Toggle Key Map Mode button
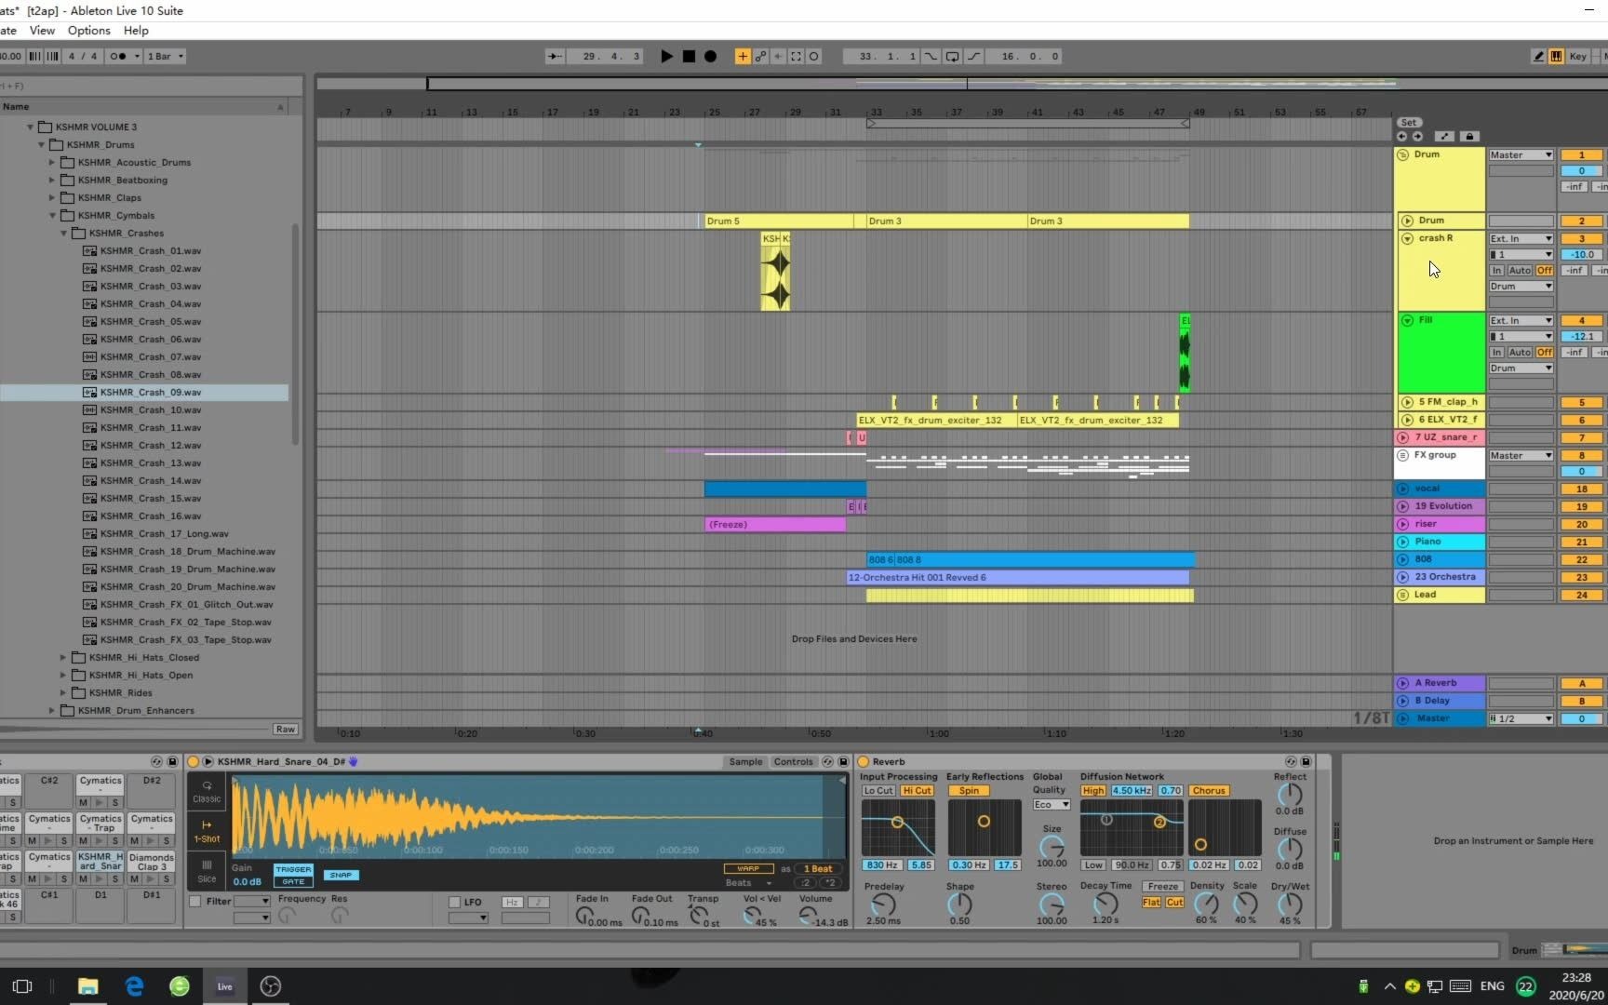This screenshot has height=1005, width=1608. 1578,56
